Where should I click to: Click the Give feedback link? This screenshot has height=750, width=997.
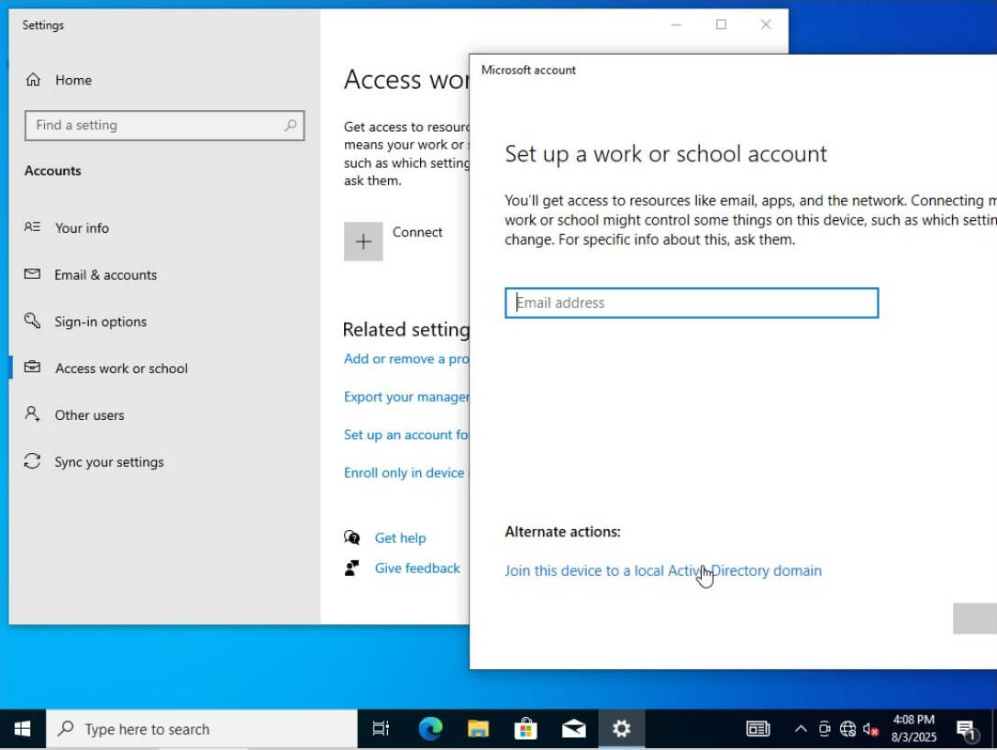click(417, 568)
